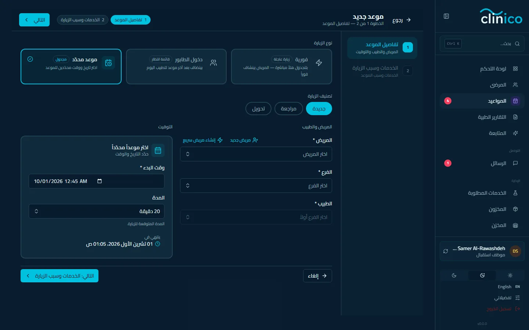529x330 pixels.
Task: Select the دخول الطابور visit type card
Action: click(x=176, y=67)
